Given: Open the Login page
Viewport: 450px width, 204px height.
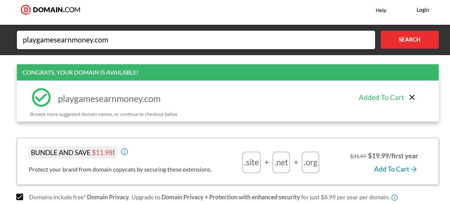Looking at the screenshot, I should pyautogui.click(x=423, y=10).
